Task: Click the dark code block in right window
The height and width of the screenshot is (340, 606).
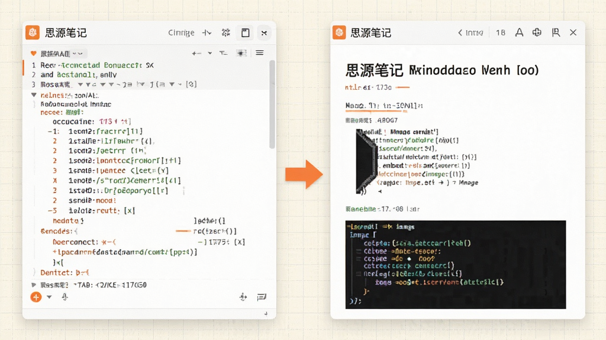Action: pyautogui.click(x=456, y=264)
